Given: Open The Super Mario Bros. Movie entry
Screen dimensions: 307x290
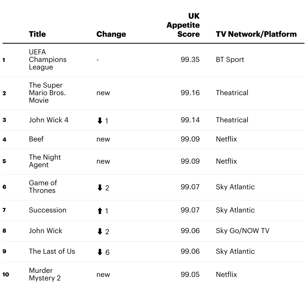Looking at the screenshot, I should coord(47,93).
